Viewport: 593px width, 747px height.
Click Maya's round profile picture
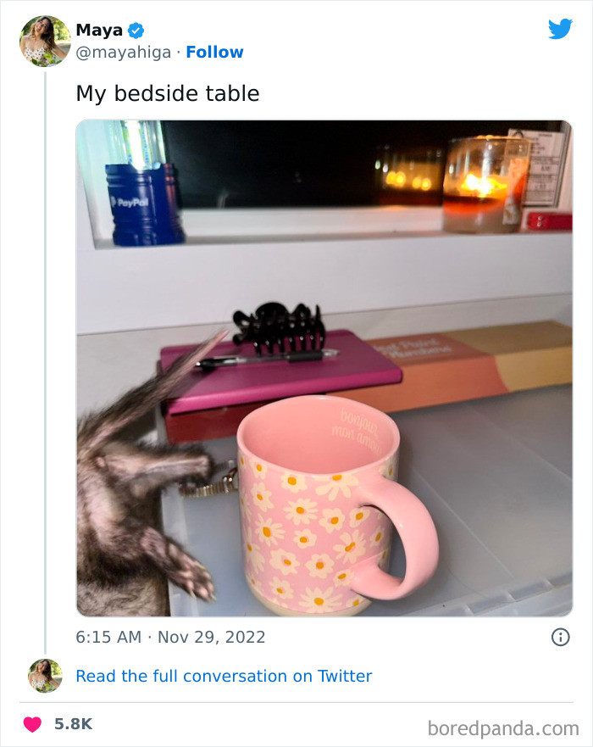coord(44,40)
